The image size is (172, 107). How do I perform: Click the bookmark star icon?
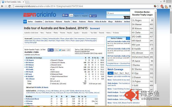158,6
